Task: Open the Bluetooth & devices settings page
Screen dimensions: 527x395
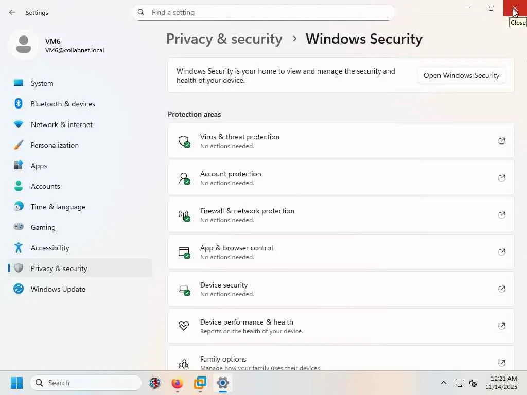Action: 63,104
